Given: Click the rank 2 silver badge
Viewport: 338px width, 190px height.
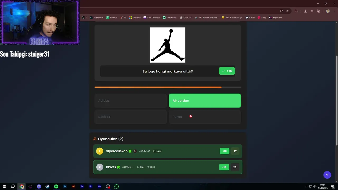Looking at the screenshot, I should point(100,167).
